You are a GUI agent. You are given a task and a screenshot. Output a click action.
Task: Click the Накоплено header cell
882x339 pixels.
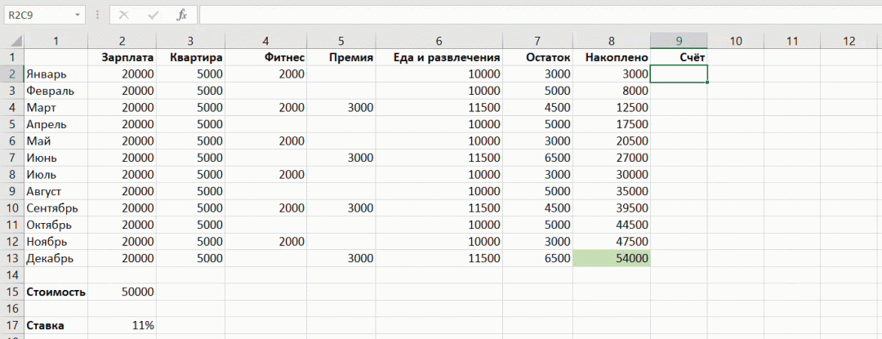612,57
